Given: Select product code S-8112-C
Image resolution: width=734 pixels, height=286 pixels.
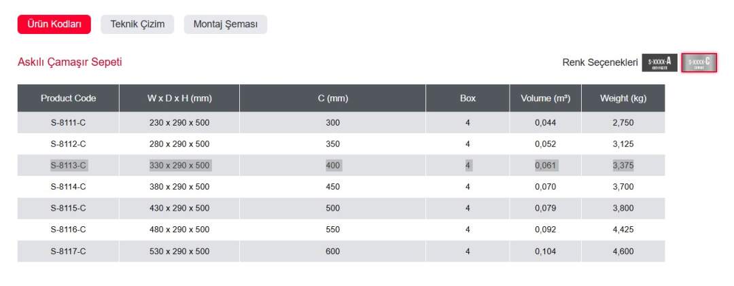Looking at the screenshot, I should point(68,144).
